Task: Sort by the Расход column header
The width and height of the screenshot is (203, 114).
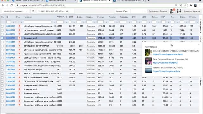Action: pos(101,17)
